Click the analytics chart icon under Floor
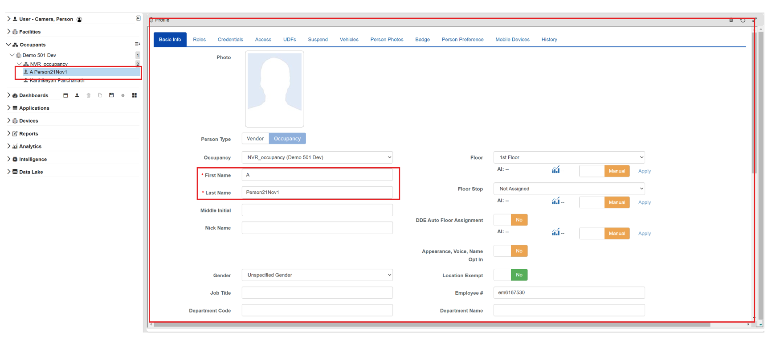784x345 pixels. 555,170
